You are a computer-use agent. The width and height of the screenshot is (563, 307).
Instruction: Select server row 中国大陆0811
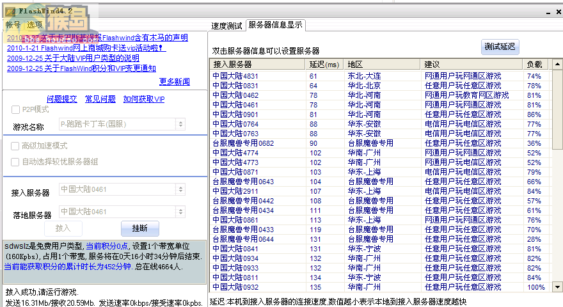[380, 278]
